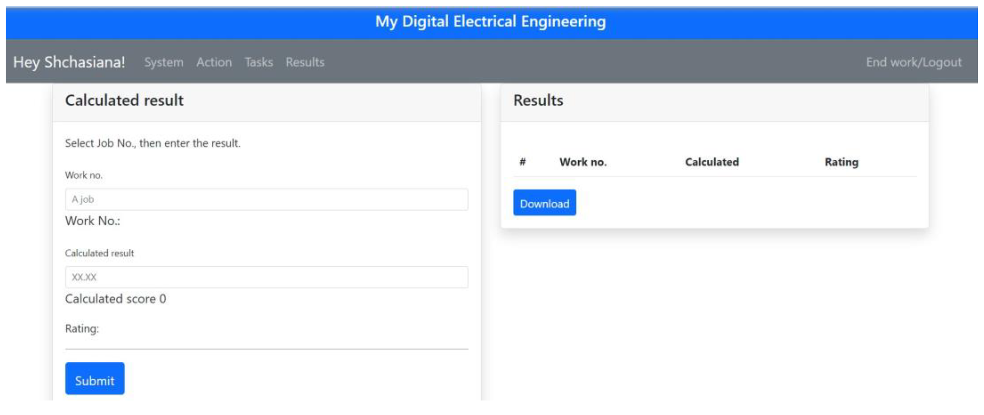Click the 'Calculated score 0' text

(x=115, y=299)
